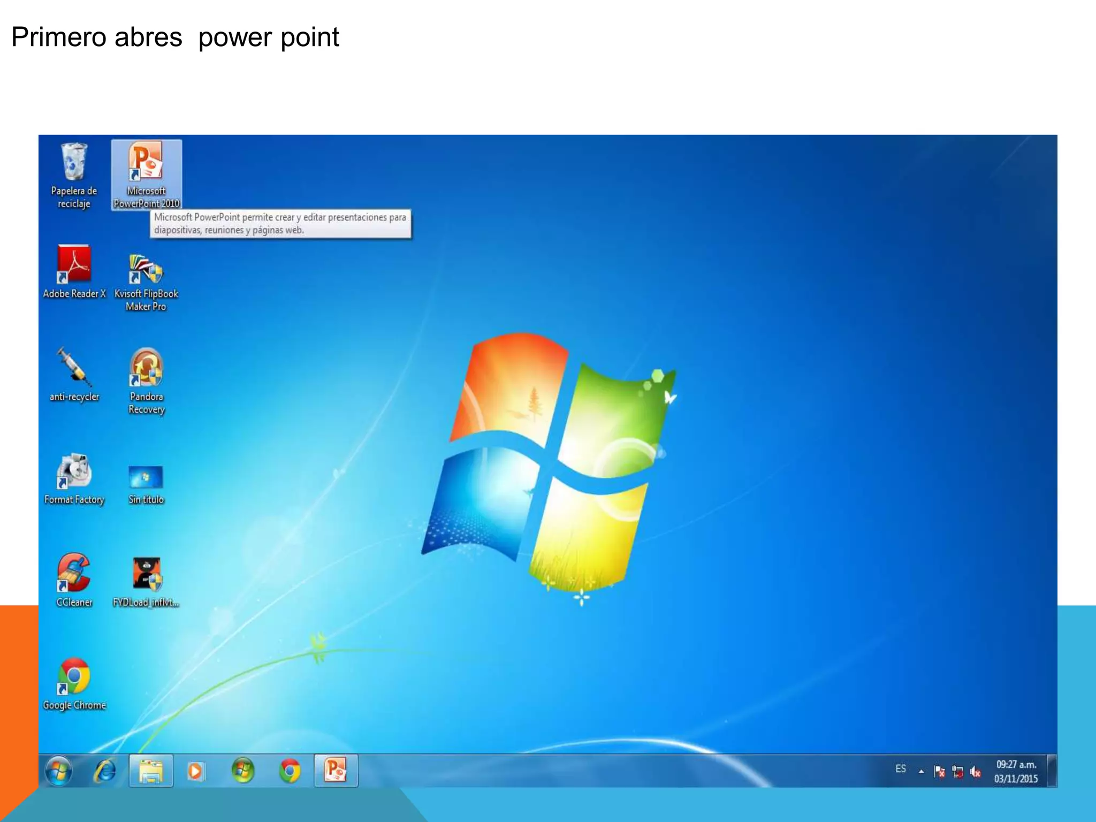Open the ES language bar selector

click(x=901, y=769)
